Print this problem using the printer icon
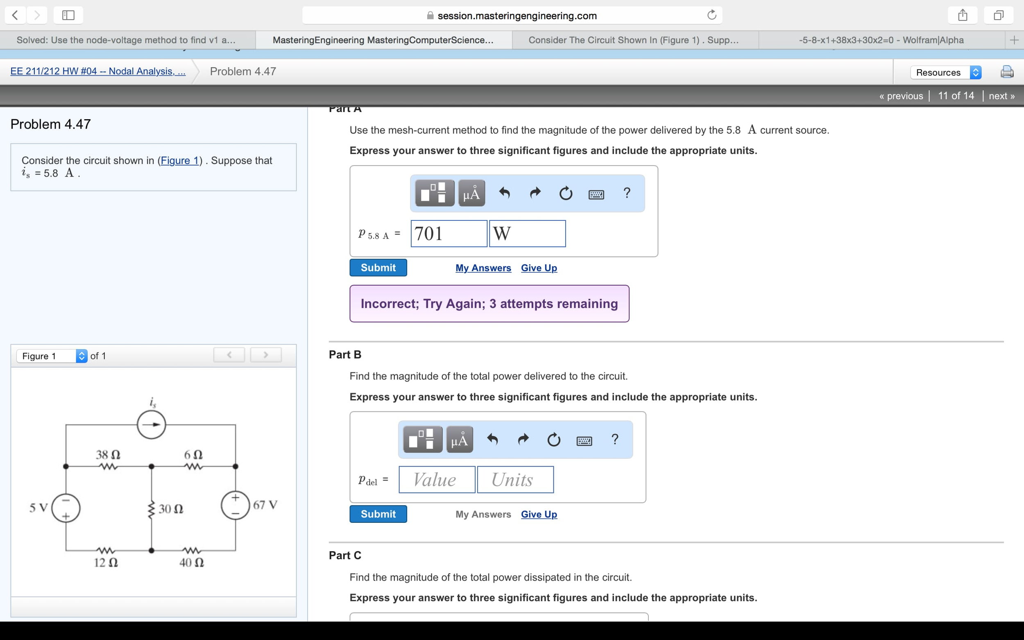Screen dimensions: 1024x640 (1007, 72)
